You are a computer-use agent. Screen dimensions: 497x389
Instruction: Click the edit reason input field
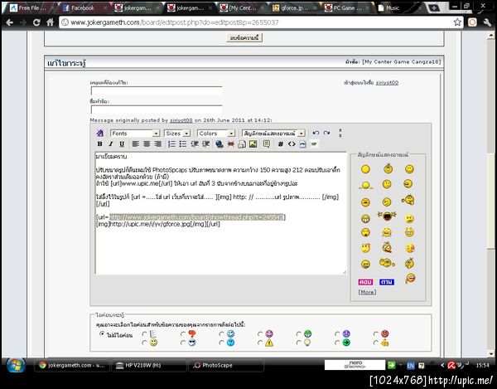click(x=157, y=91)
